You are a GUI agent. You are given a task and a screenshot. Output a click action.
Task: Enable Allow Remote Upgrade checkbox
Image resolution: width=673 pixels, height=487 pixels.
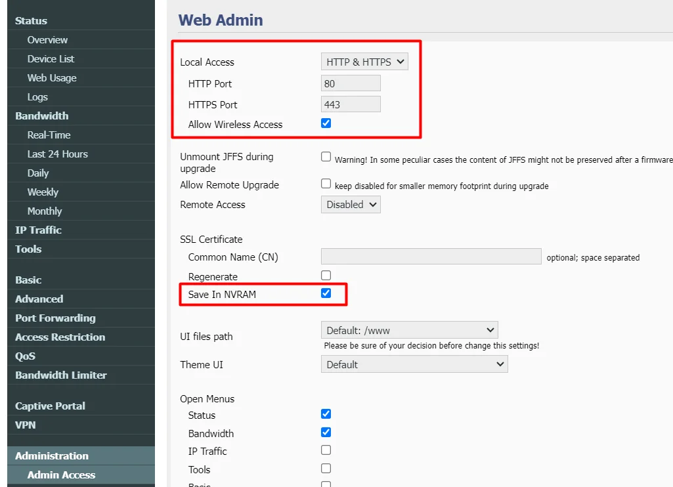pos(326,184)
